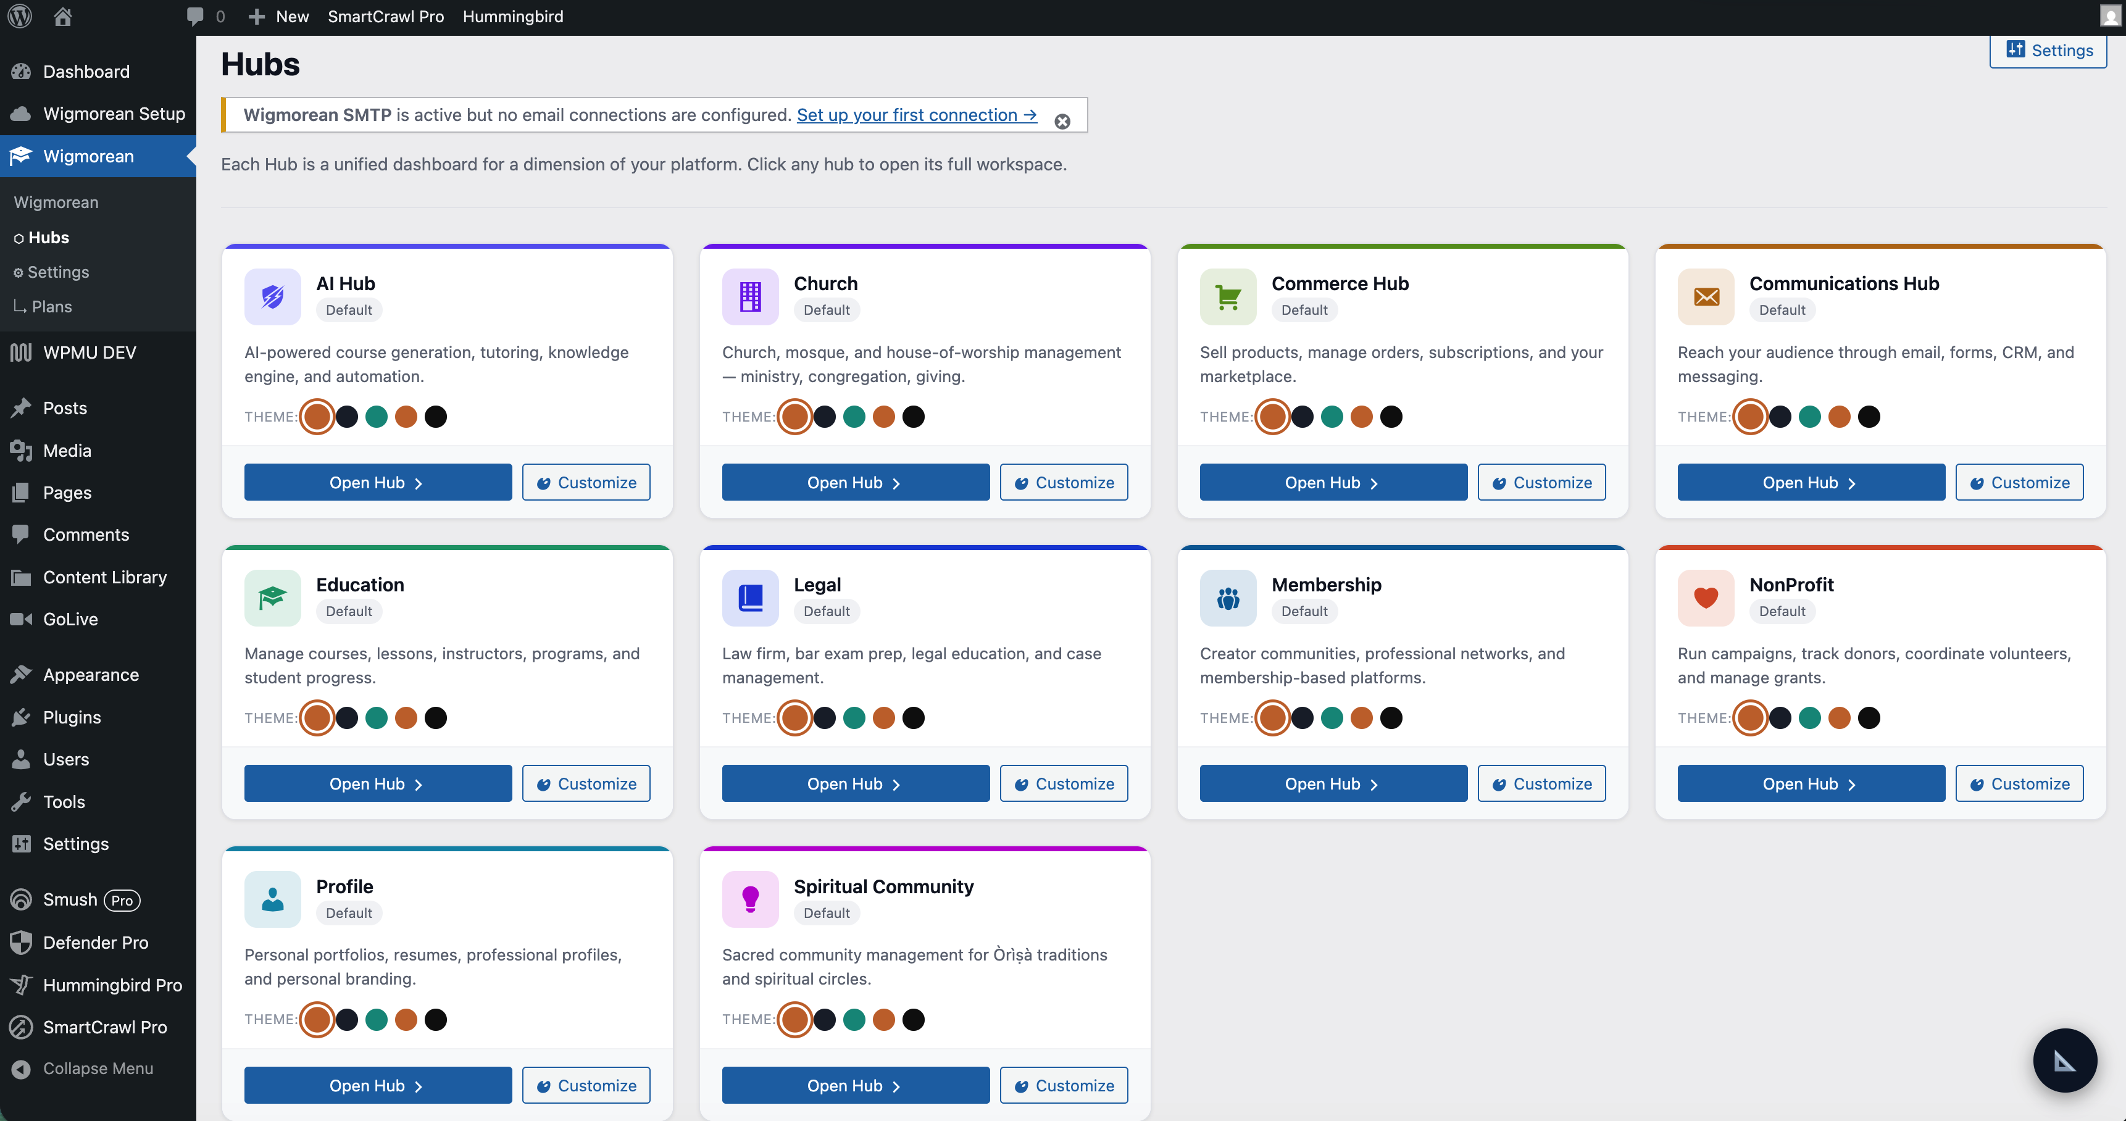Select black theme swatch for Commerce Hub
The image size is (2126, 1121).
(x=1391, y=417)
